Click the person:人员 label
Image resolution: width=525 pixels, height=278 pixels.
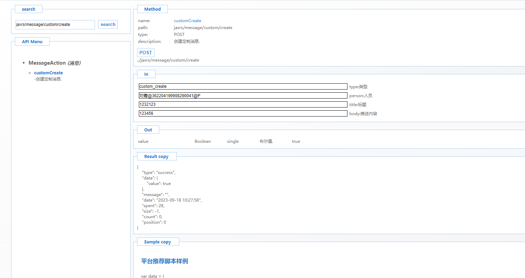pos(361,96)
